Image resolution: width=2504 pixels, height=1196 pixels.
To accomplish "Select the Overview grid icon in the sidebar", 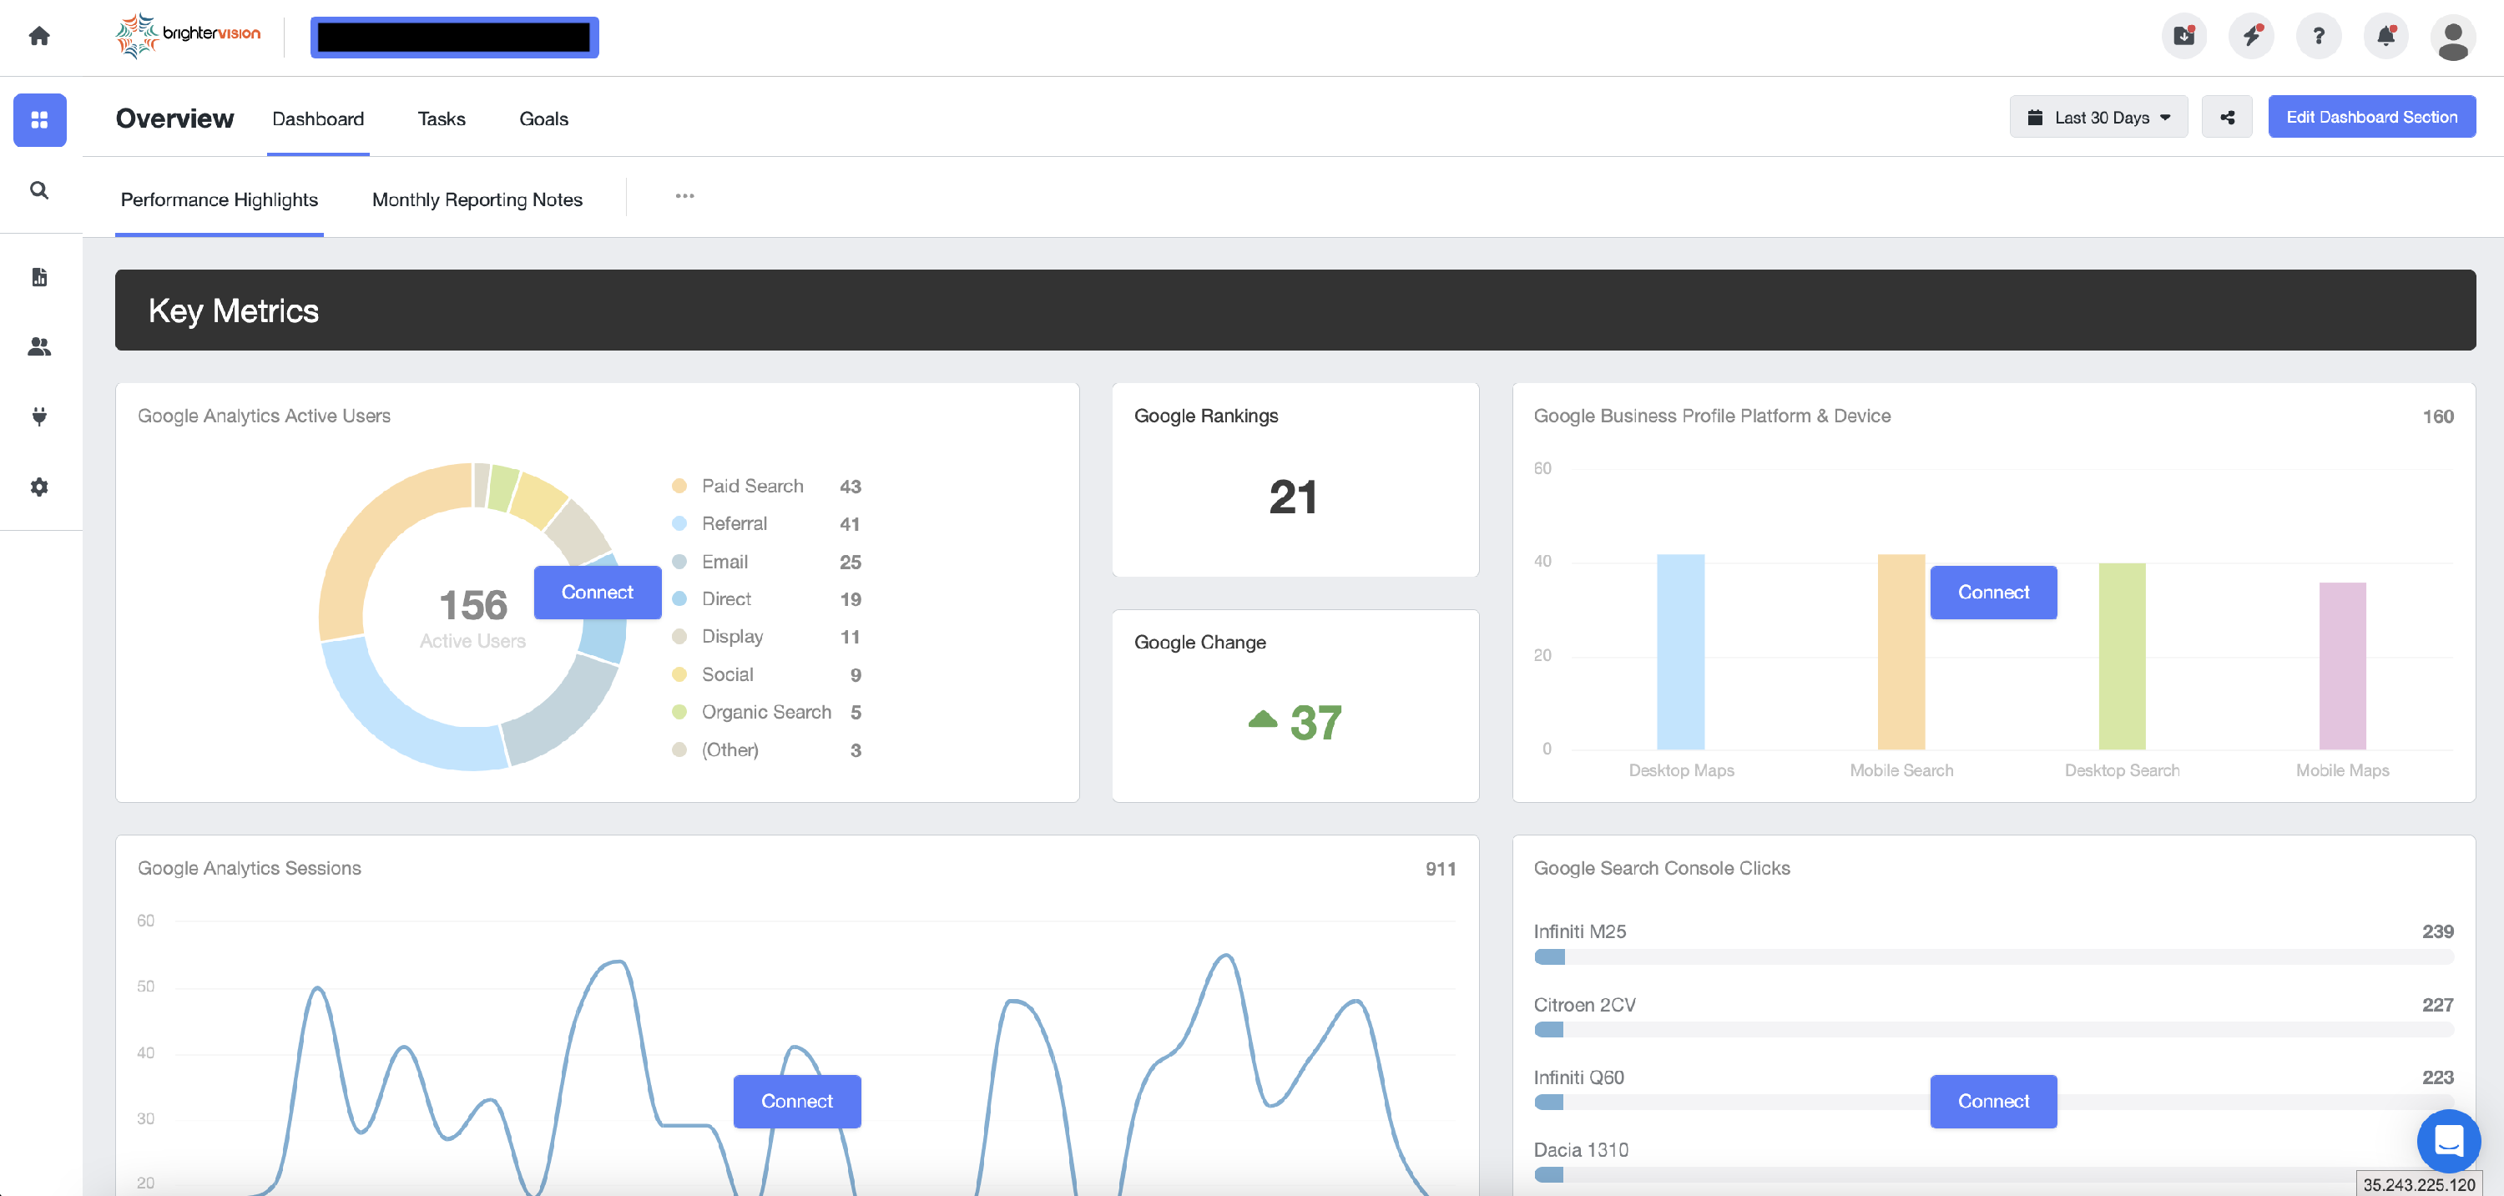I will click(x=40, y=119).
